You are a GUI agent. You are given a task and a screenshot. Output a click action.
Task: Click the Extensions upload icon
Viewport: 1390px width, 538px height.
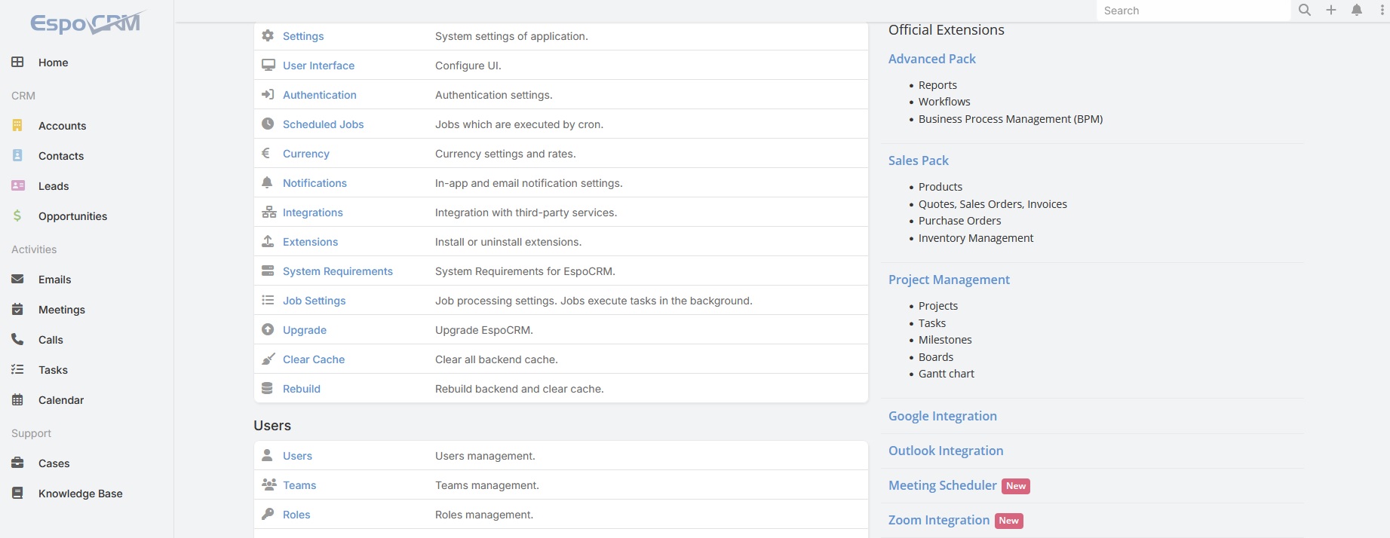(x=268, y=241)
